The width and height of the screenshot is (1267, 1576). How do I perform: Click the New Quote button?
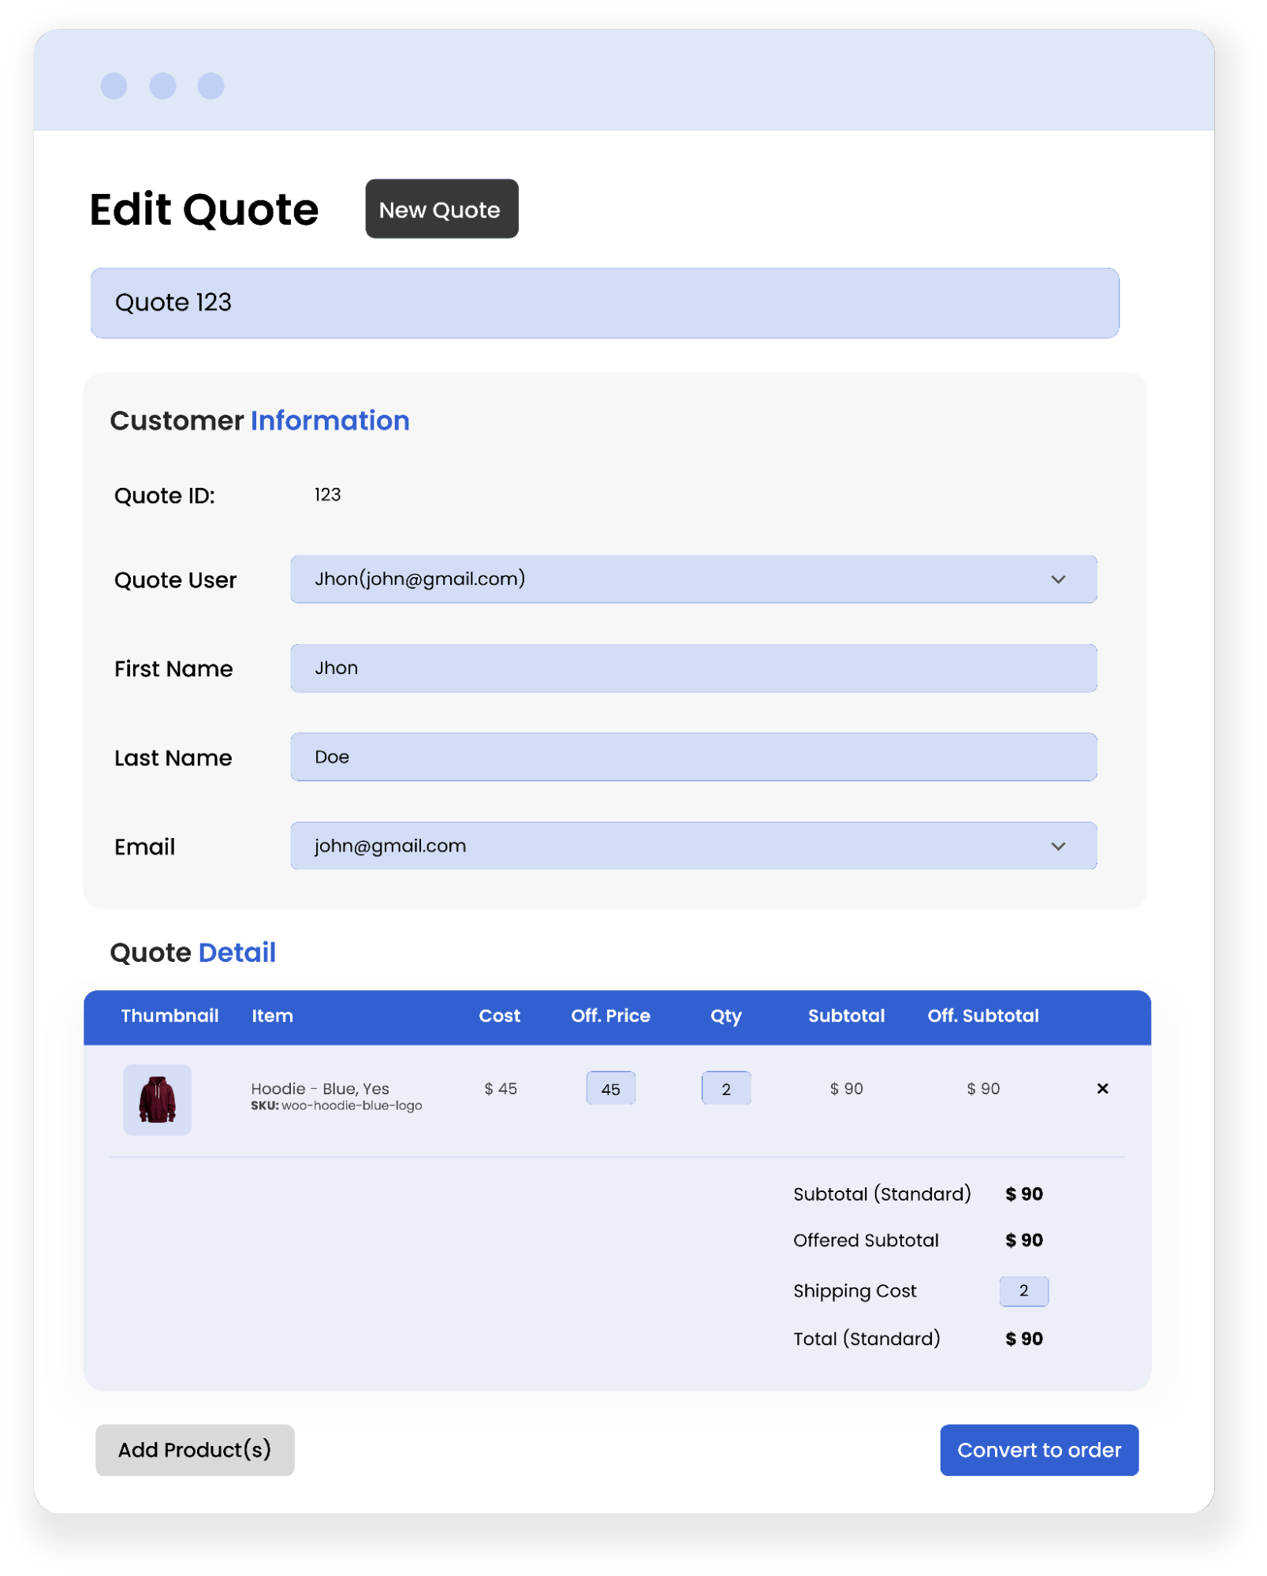[441, 209]
